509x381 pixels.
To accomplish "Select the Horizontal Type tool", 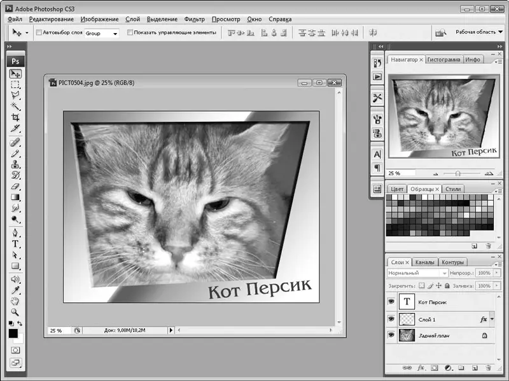I will tap(15, 244).
